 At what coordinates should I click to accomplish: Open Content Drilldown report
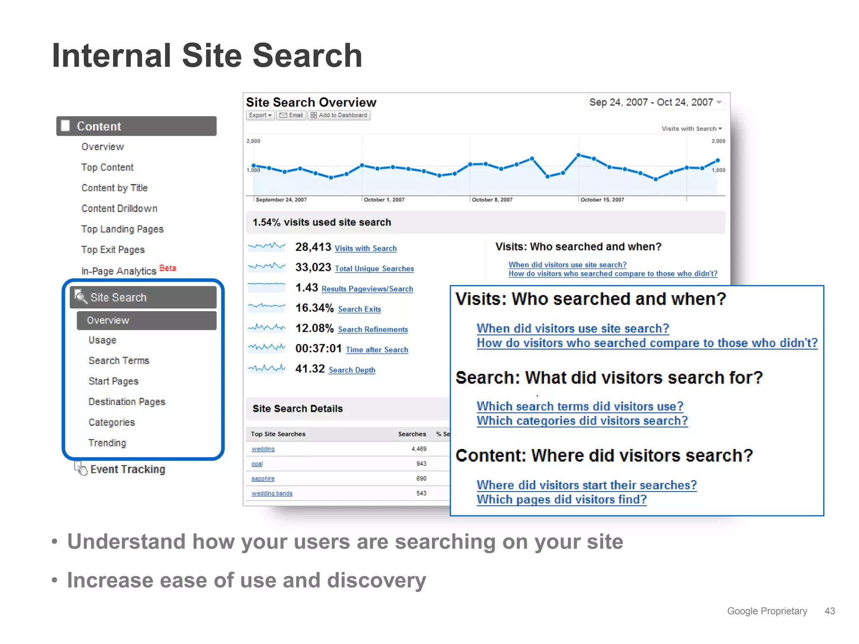click(x=120, y=208)
